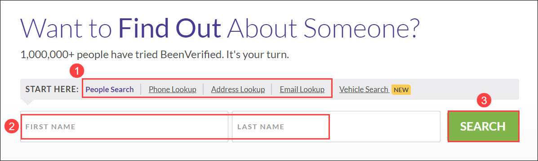Screen dimensions: 538x161
Task: Focus the Last Name field
Action: pos(336,127)
